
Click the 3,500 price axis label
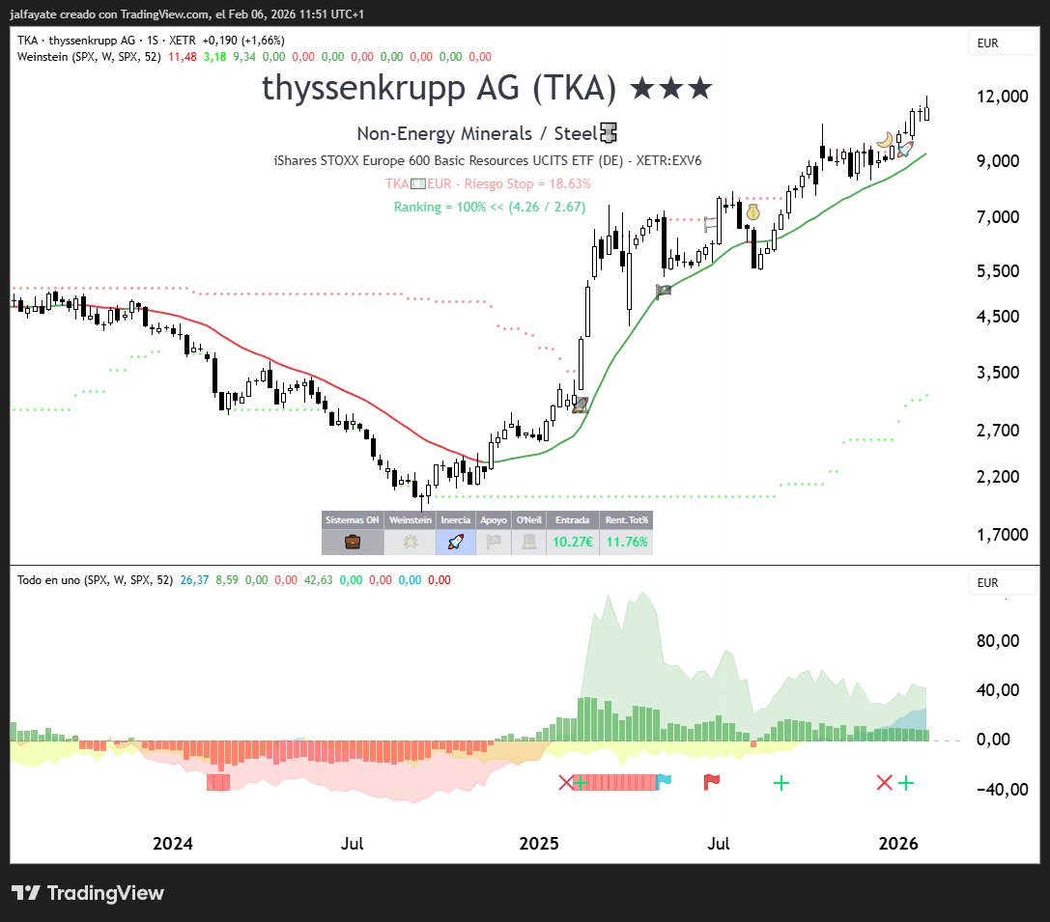click(998, 372)
